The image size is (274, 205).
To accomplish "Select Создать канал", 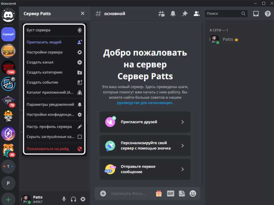I will click(x=54, y=62).
